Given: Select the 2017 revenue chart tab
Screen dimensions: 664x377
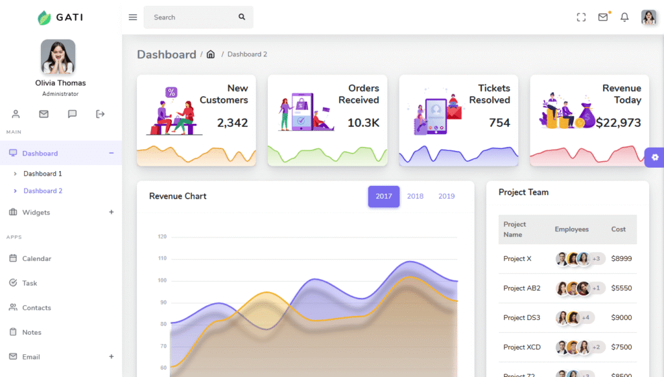Looking at the screenshot, I should [x=384, y=196].
